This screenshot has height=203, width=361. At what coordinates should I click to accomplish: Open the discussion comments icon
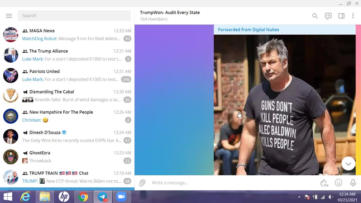pos(328,16)
